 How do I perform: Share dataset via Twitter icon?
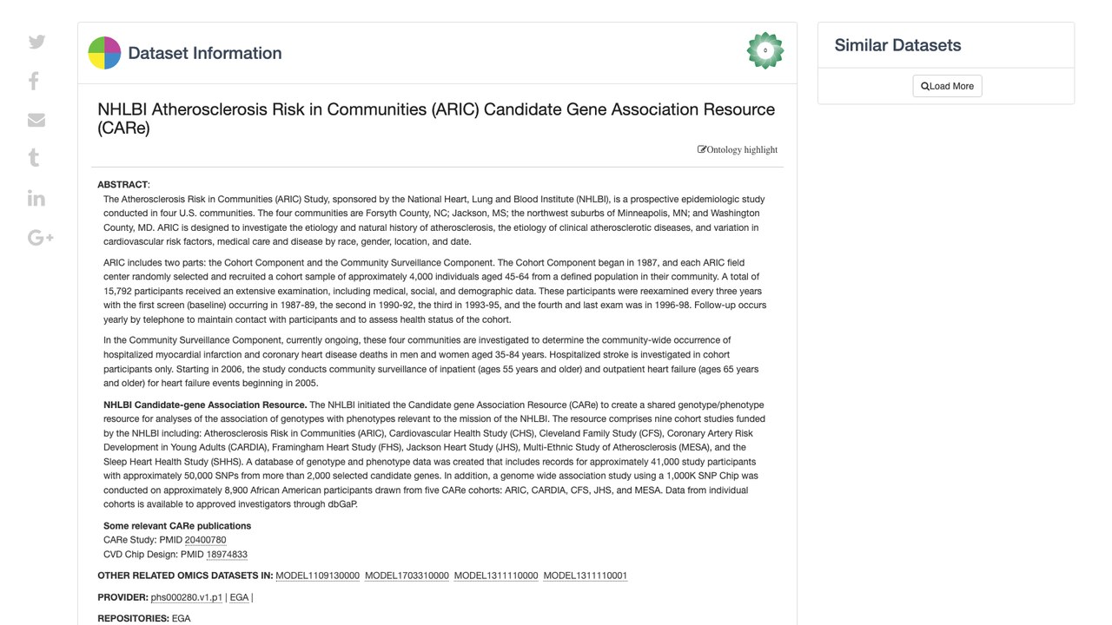pyautogui.click(x=36, y=42)
